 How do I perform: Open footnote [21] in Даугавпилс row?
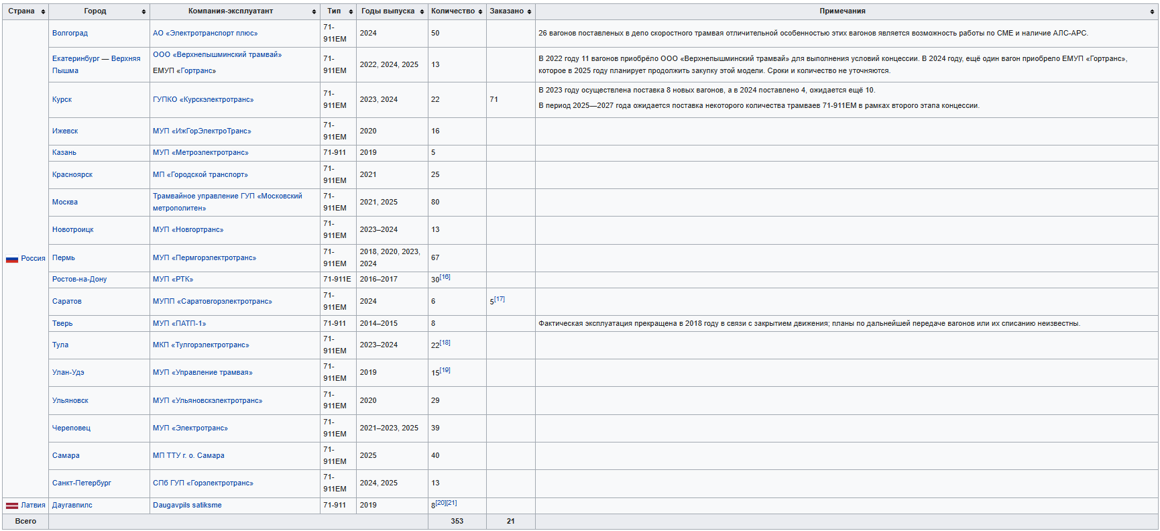pyautogui.click(x=451, y=502)
